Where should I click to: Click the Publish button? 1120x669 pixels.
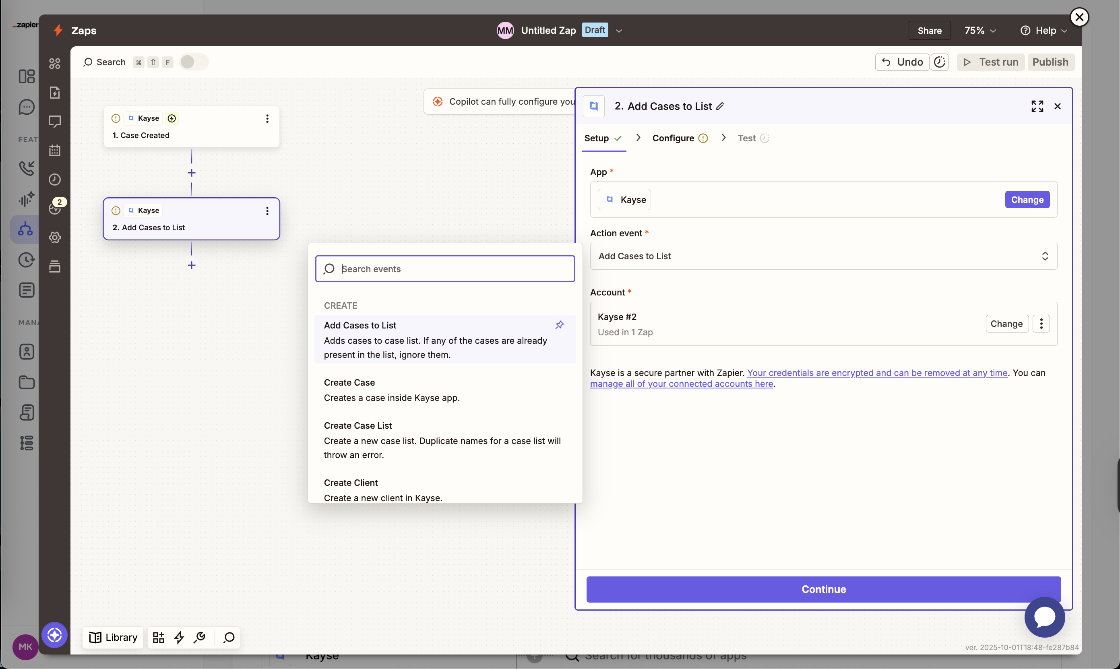coord(1051,62)
